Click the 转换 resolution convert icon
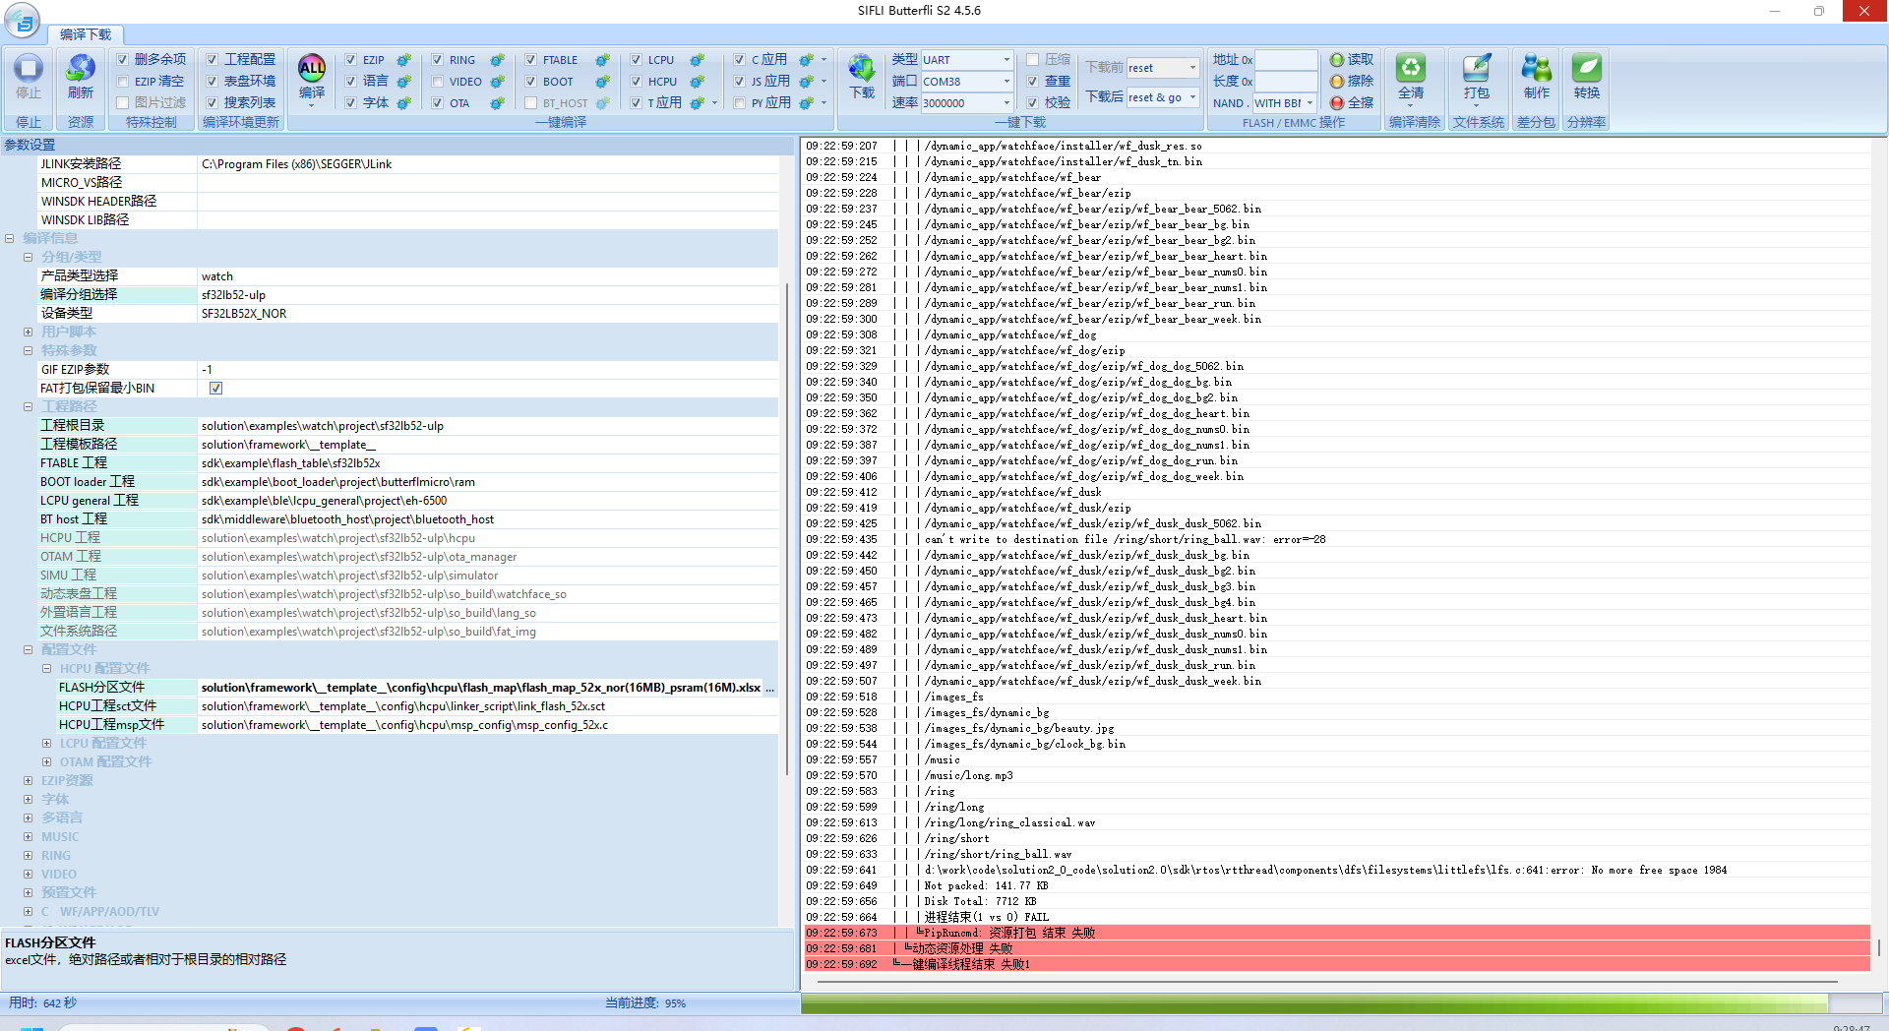 1586,69
